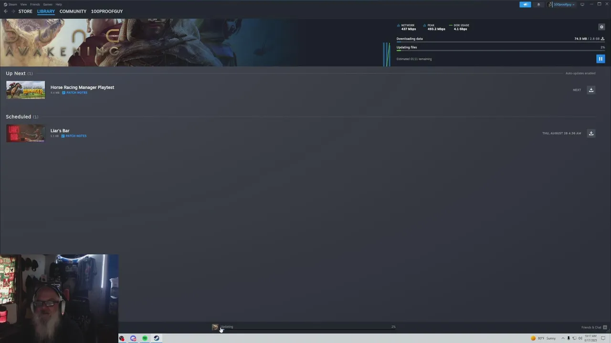Open patch notes for Horse Racing Manager
611x343 pixels.
(74, 92)
